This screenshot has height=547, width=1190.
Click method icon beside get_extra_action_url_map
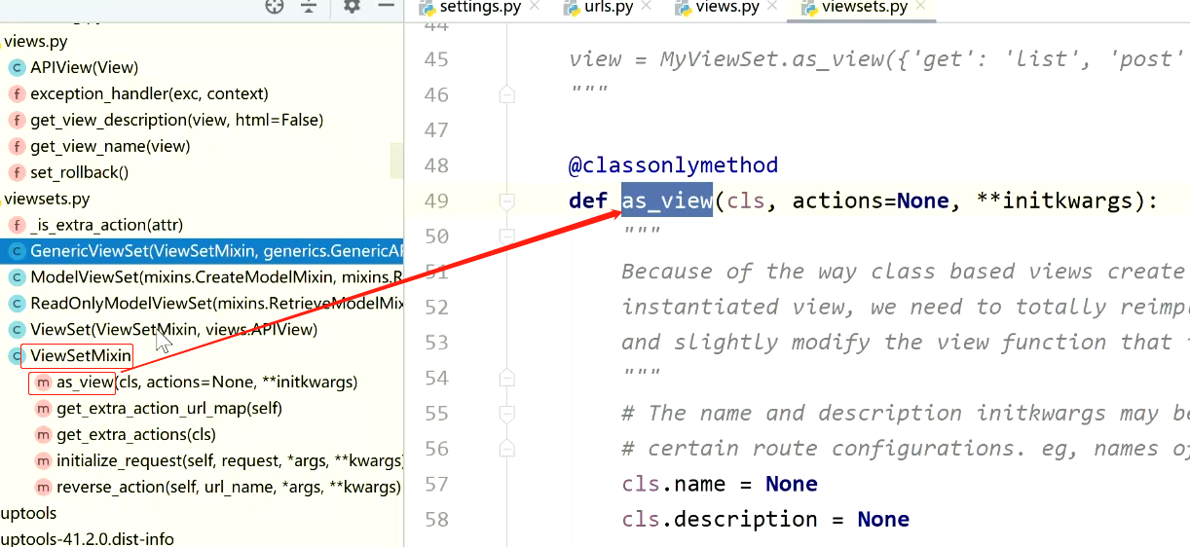pos(43,409)
